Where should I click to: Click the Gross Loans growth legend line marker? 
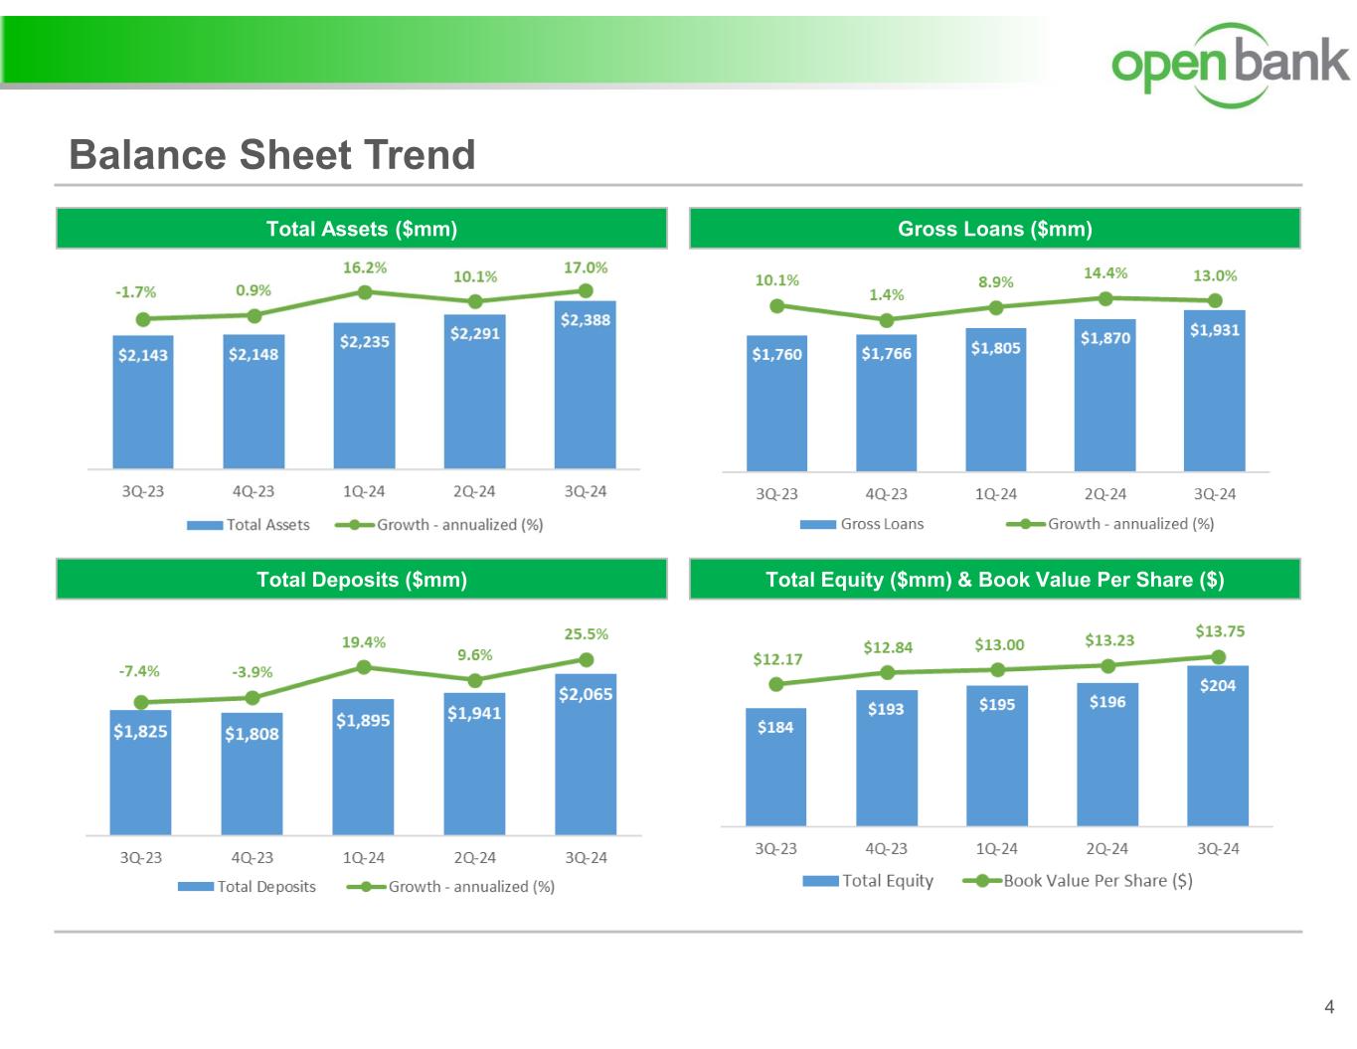pyautogui.click(x=1025, y=524)
